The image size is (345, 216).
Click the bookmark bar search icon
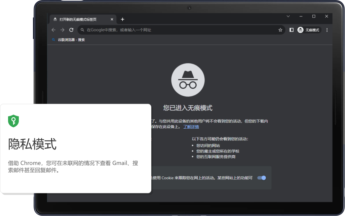tap(53, 40)
